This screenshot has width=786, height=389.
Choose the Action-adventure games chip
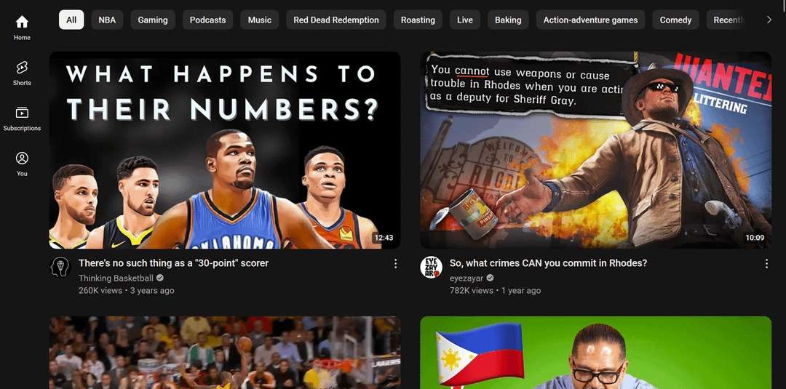[x=590, y=20]
